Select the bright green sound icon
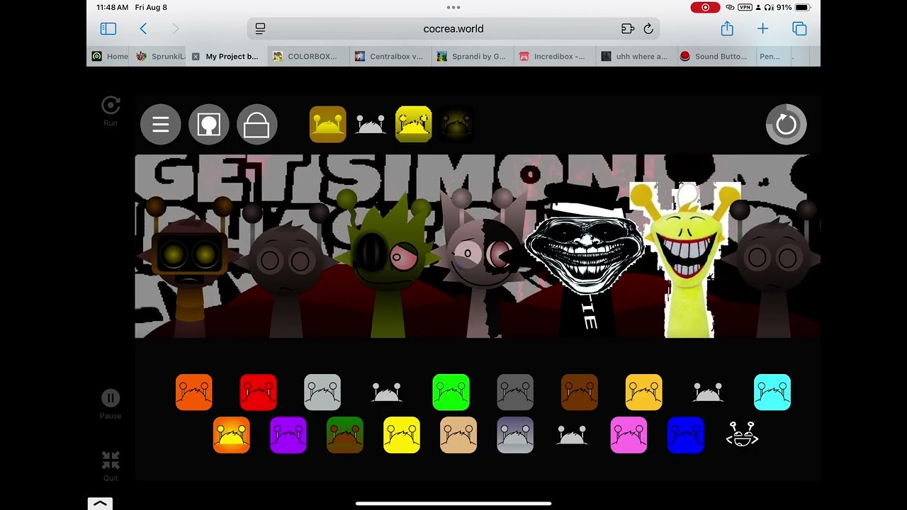Image resolution: width=907 pixels, height=510 pixels. click(451, 392)
